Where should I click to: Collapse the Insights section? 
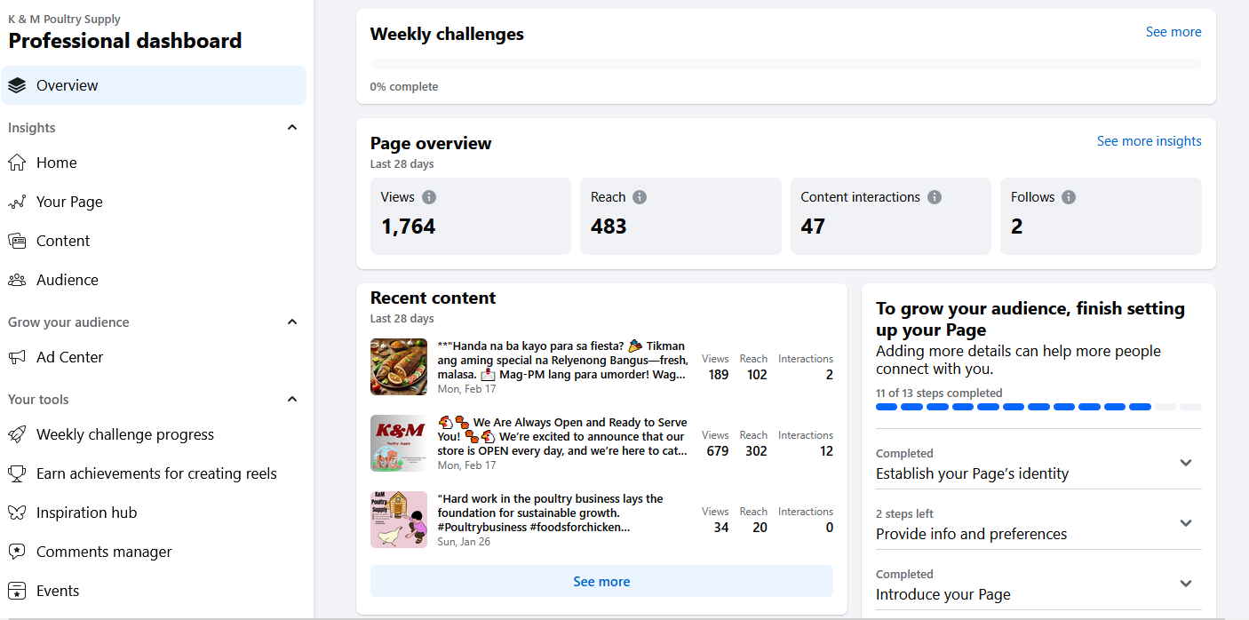tap(292, 128)
